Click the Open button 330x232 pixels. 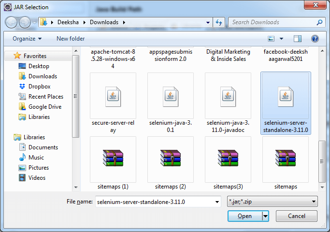(245, 216)
